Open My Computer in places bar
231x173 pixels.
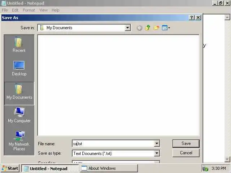(x=19, y=115)
